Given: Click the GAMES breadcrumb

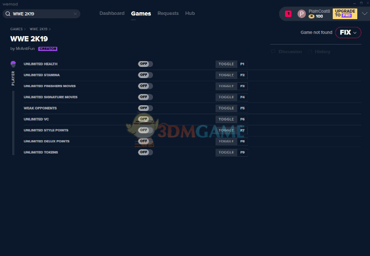Looking at the screenshot, I should (16, 29).
